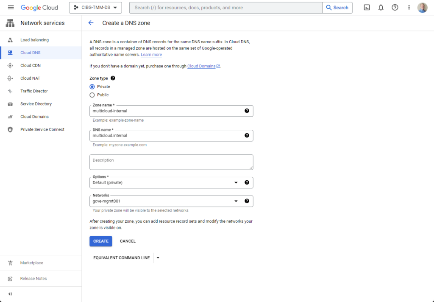Show help for Zone type

point(113,78)
